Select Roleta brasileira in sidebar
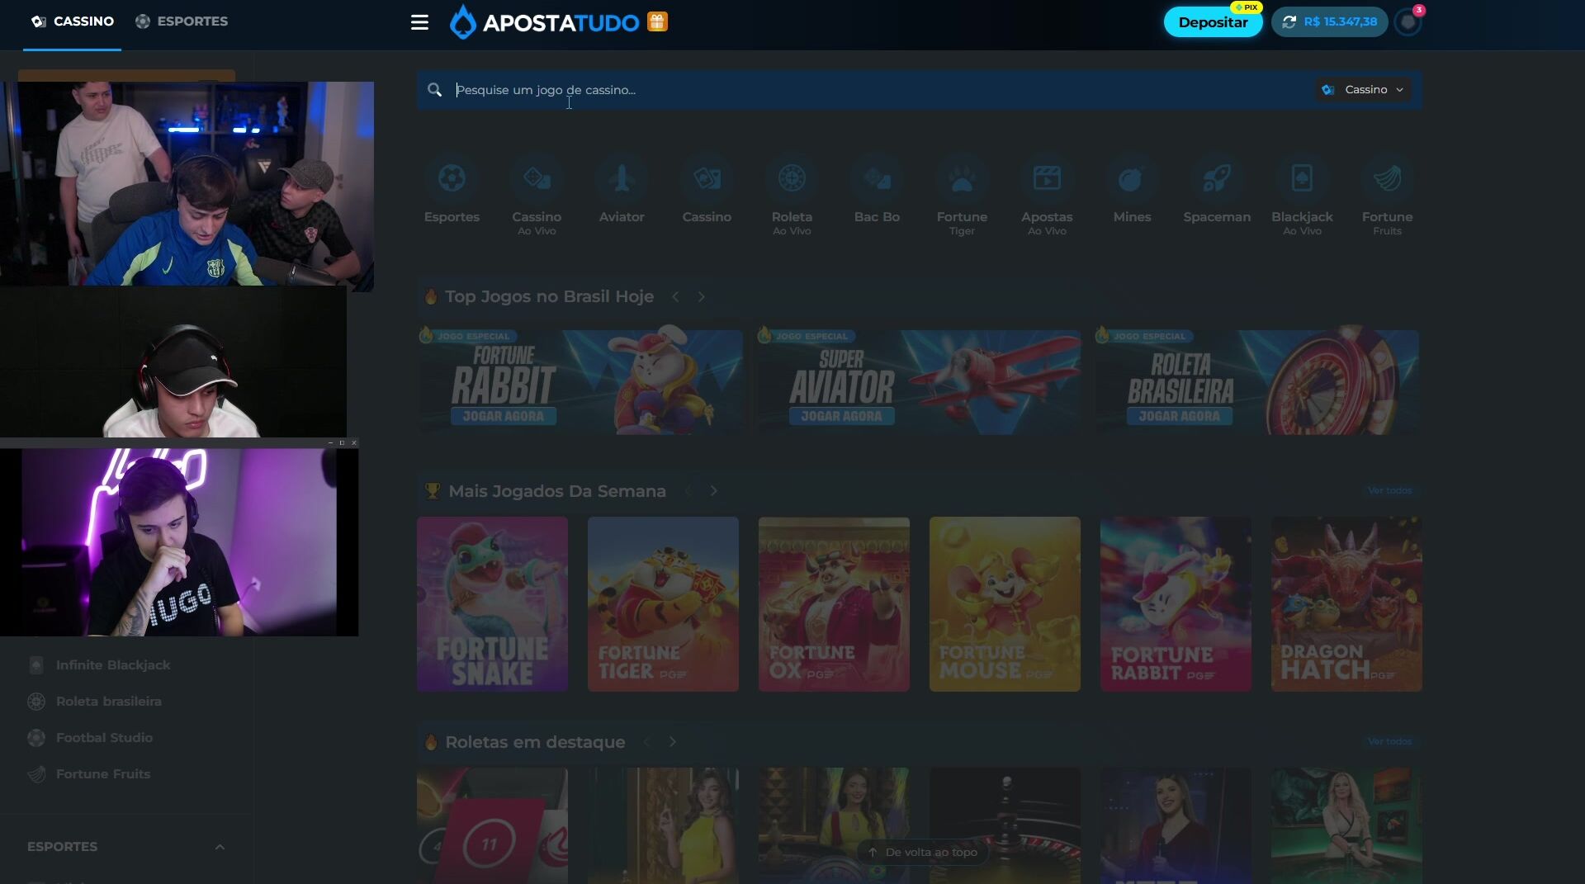The height and width of the screenshot is (884, 1585). point(109,702)
